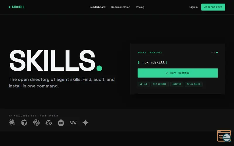
Task: Click the Sign in link
Action: point(193,7)
